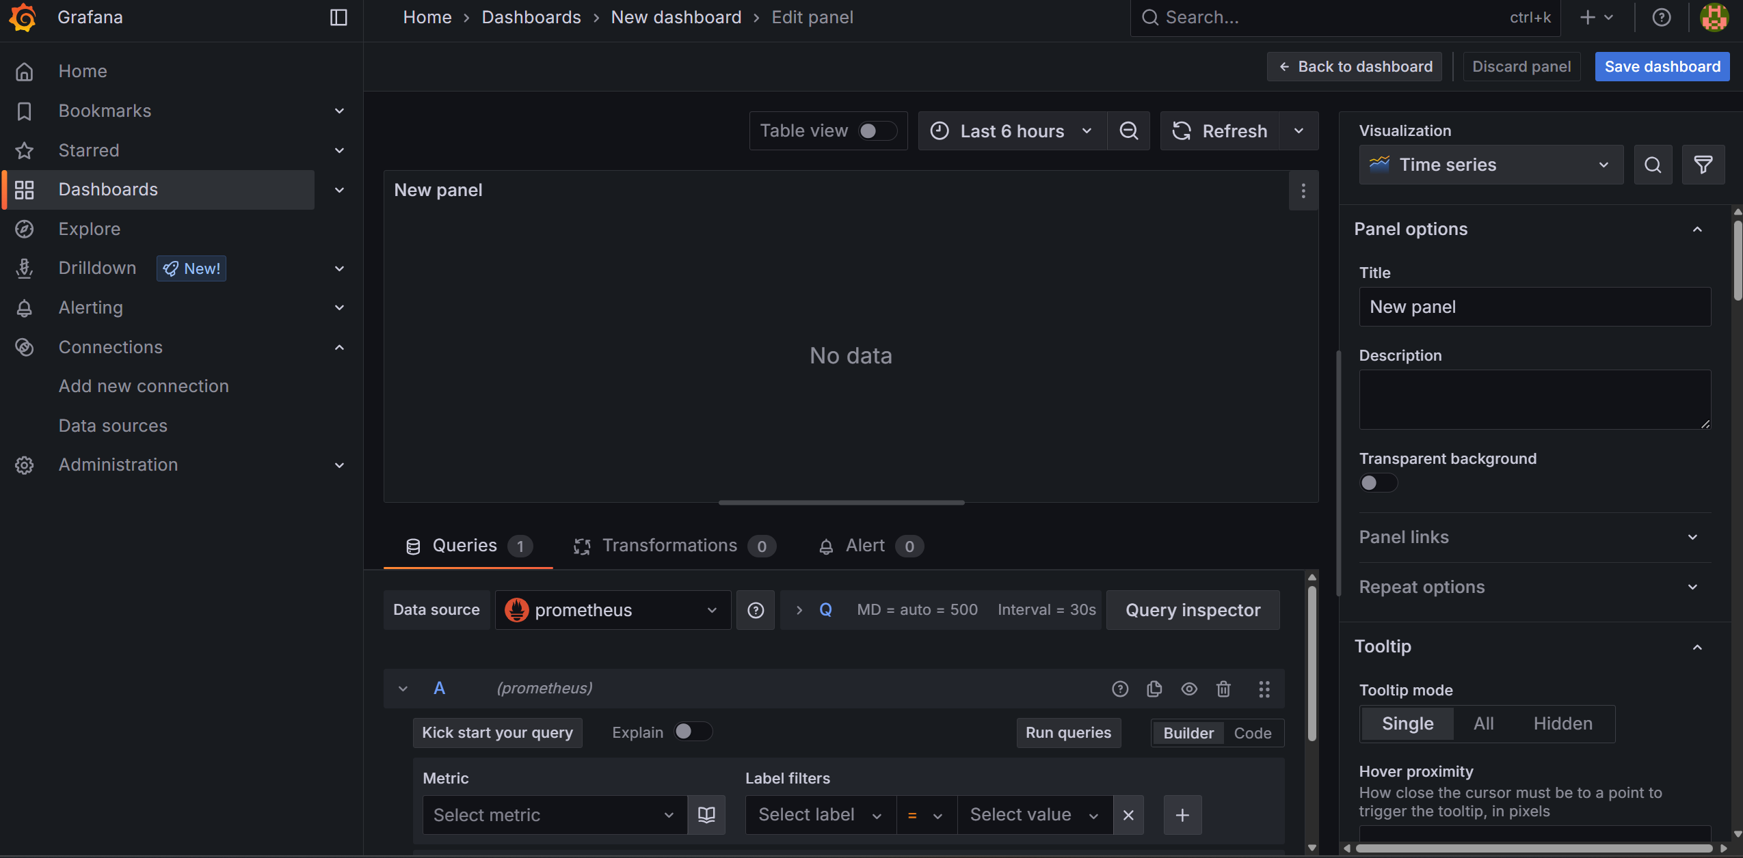This screenshot has height=858, width=1743.
Task: Click Save dashboard button
Action: (1662, 66)
